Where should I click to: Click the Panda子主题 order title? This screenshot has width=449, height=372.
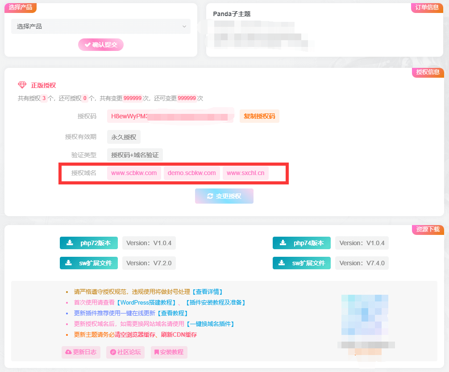(232, 14)
